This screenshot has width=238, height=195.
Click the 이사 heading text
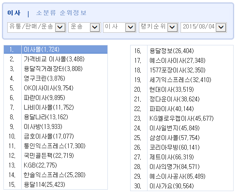click(x=14, y=13)
